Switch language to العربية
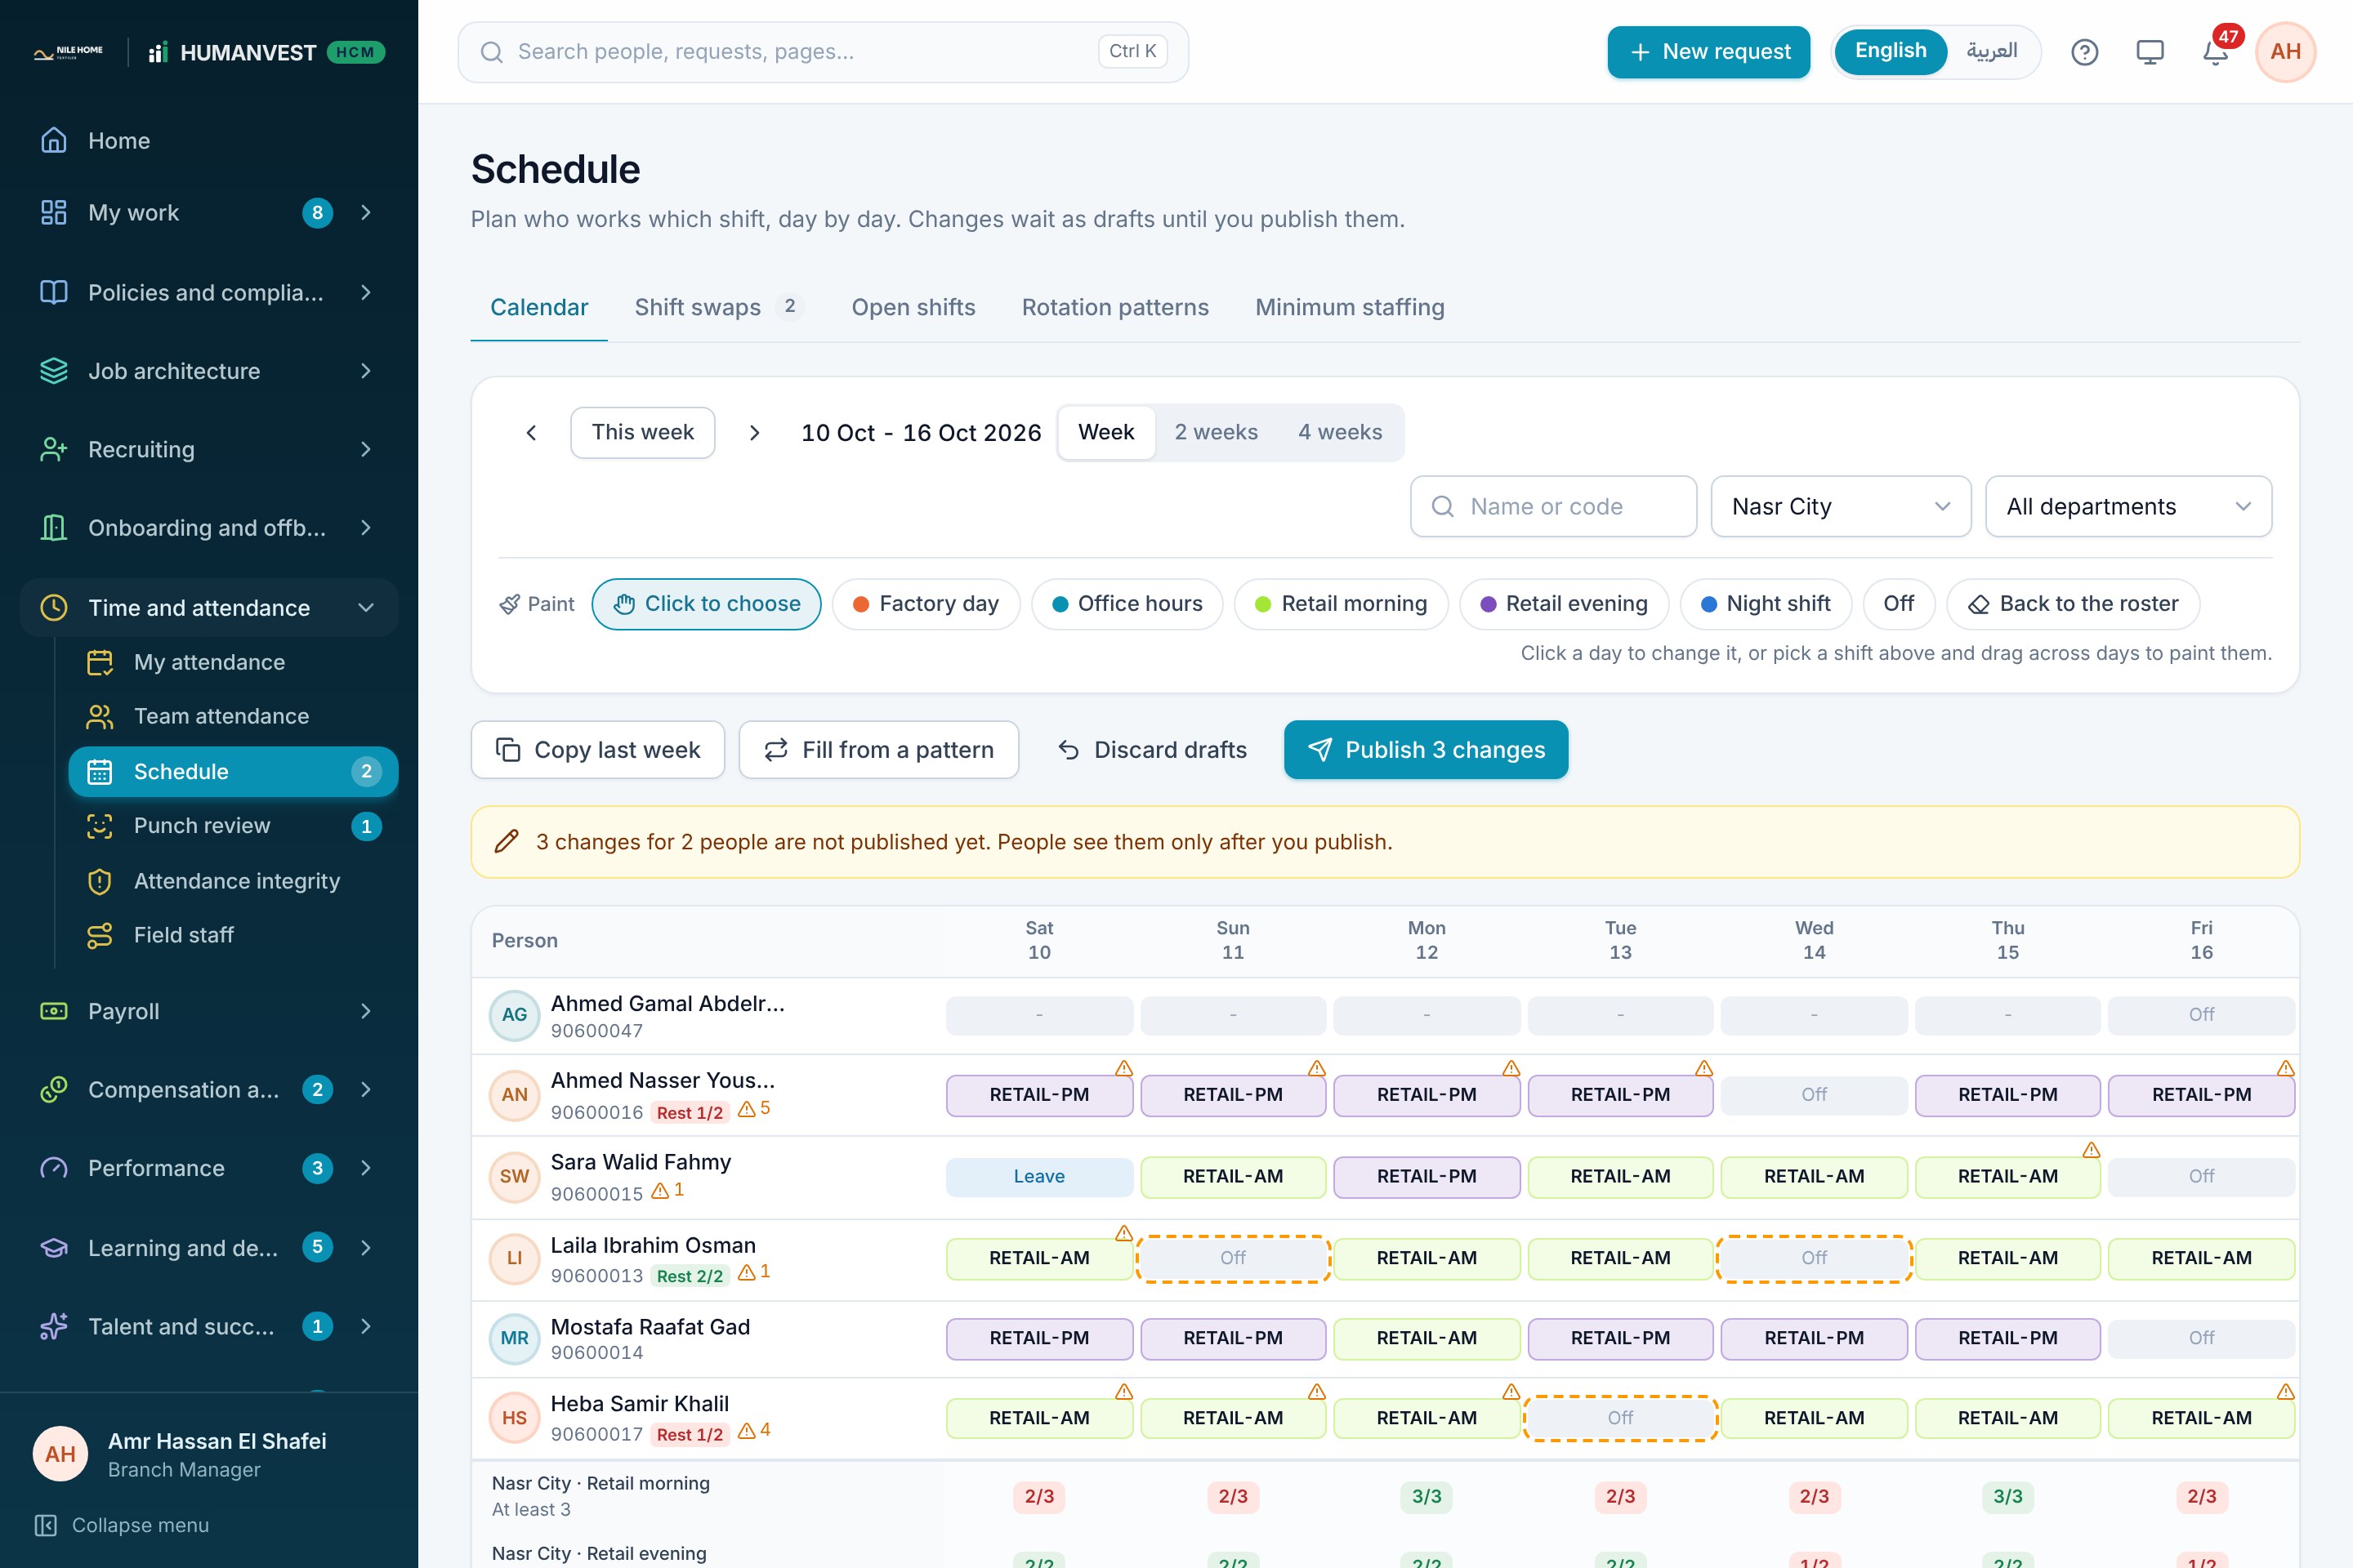The width and height of the screenshot is (2353, 1568). click(x=1991, y=51)
